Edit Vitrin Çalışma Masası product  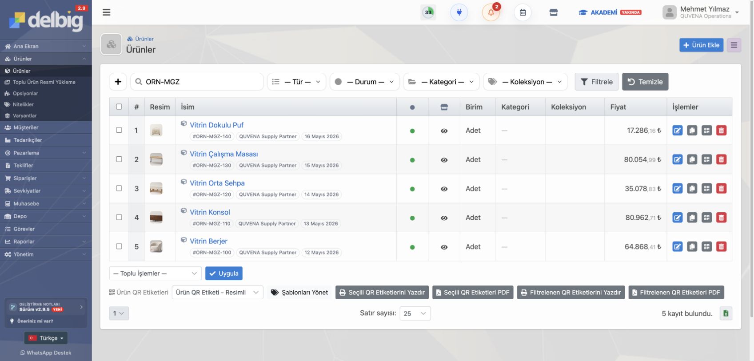coord(677,159)
